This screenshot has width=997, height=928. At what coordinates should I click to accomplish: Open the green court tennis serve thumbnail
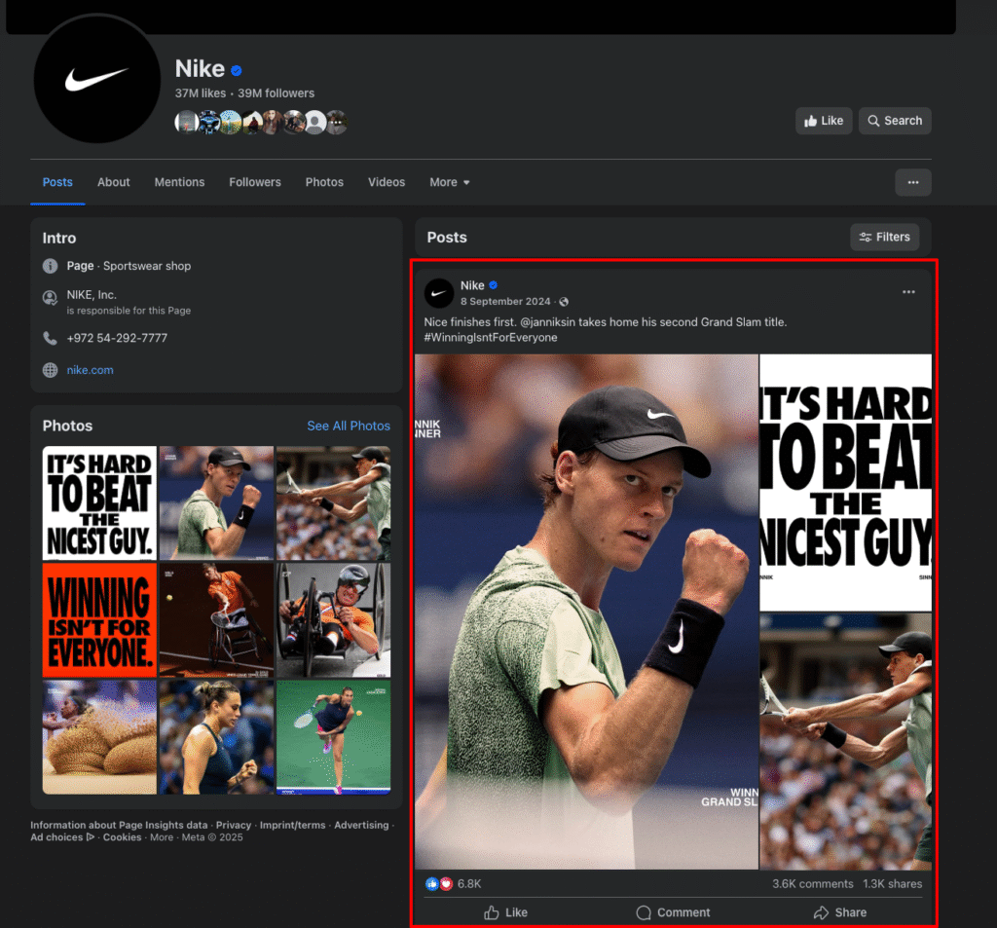(333, 737)
